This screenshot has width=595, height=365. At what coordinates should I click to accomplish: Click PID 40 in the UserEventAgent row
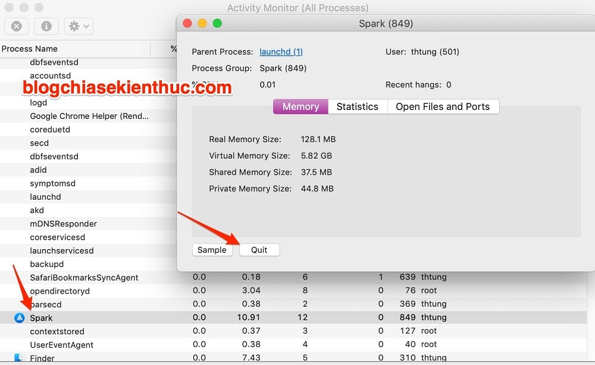(x=410, y=344)
